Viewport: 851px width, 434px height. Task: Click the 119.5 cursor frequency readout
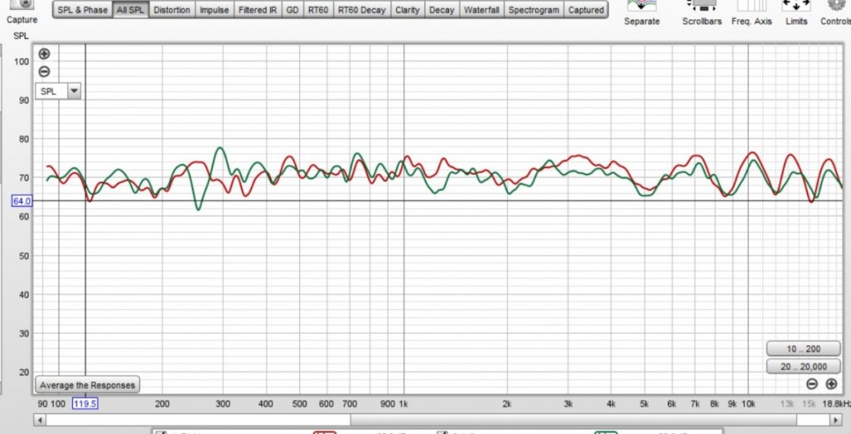[86, 403]
